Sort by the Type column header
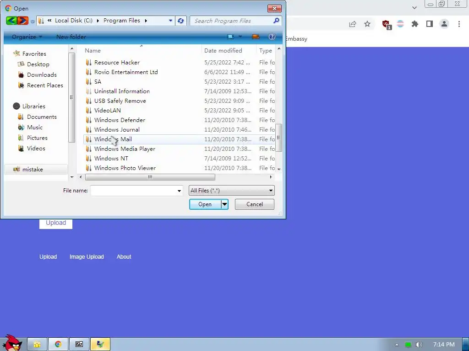The height and width of the screenshot is (351, 469). (266, 50)
